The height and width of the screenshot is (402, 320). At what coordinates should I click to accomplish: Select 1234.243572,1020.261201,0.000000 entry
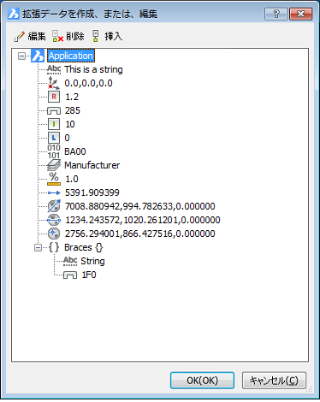click(143, 220)
